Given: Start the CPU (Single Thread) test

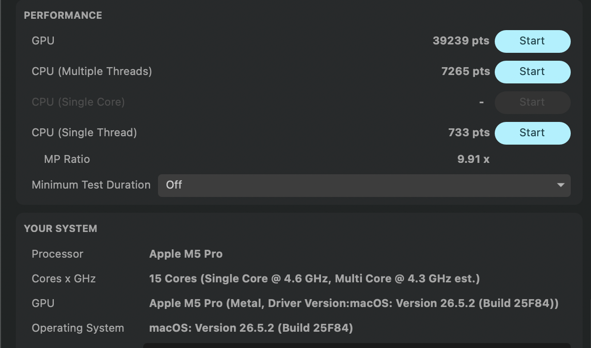Looking at the screenshot, I should 532,133.
